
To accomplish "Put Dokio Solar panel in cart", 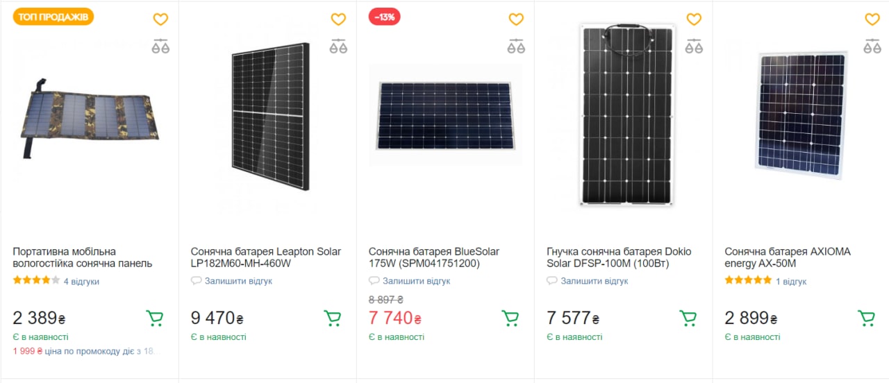I will click(x=688, y=318).
